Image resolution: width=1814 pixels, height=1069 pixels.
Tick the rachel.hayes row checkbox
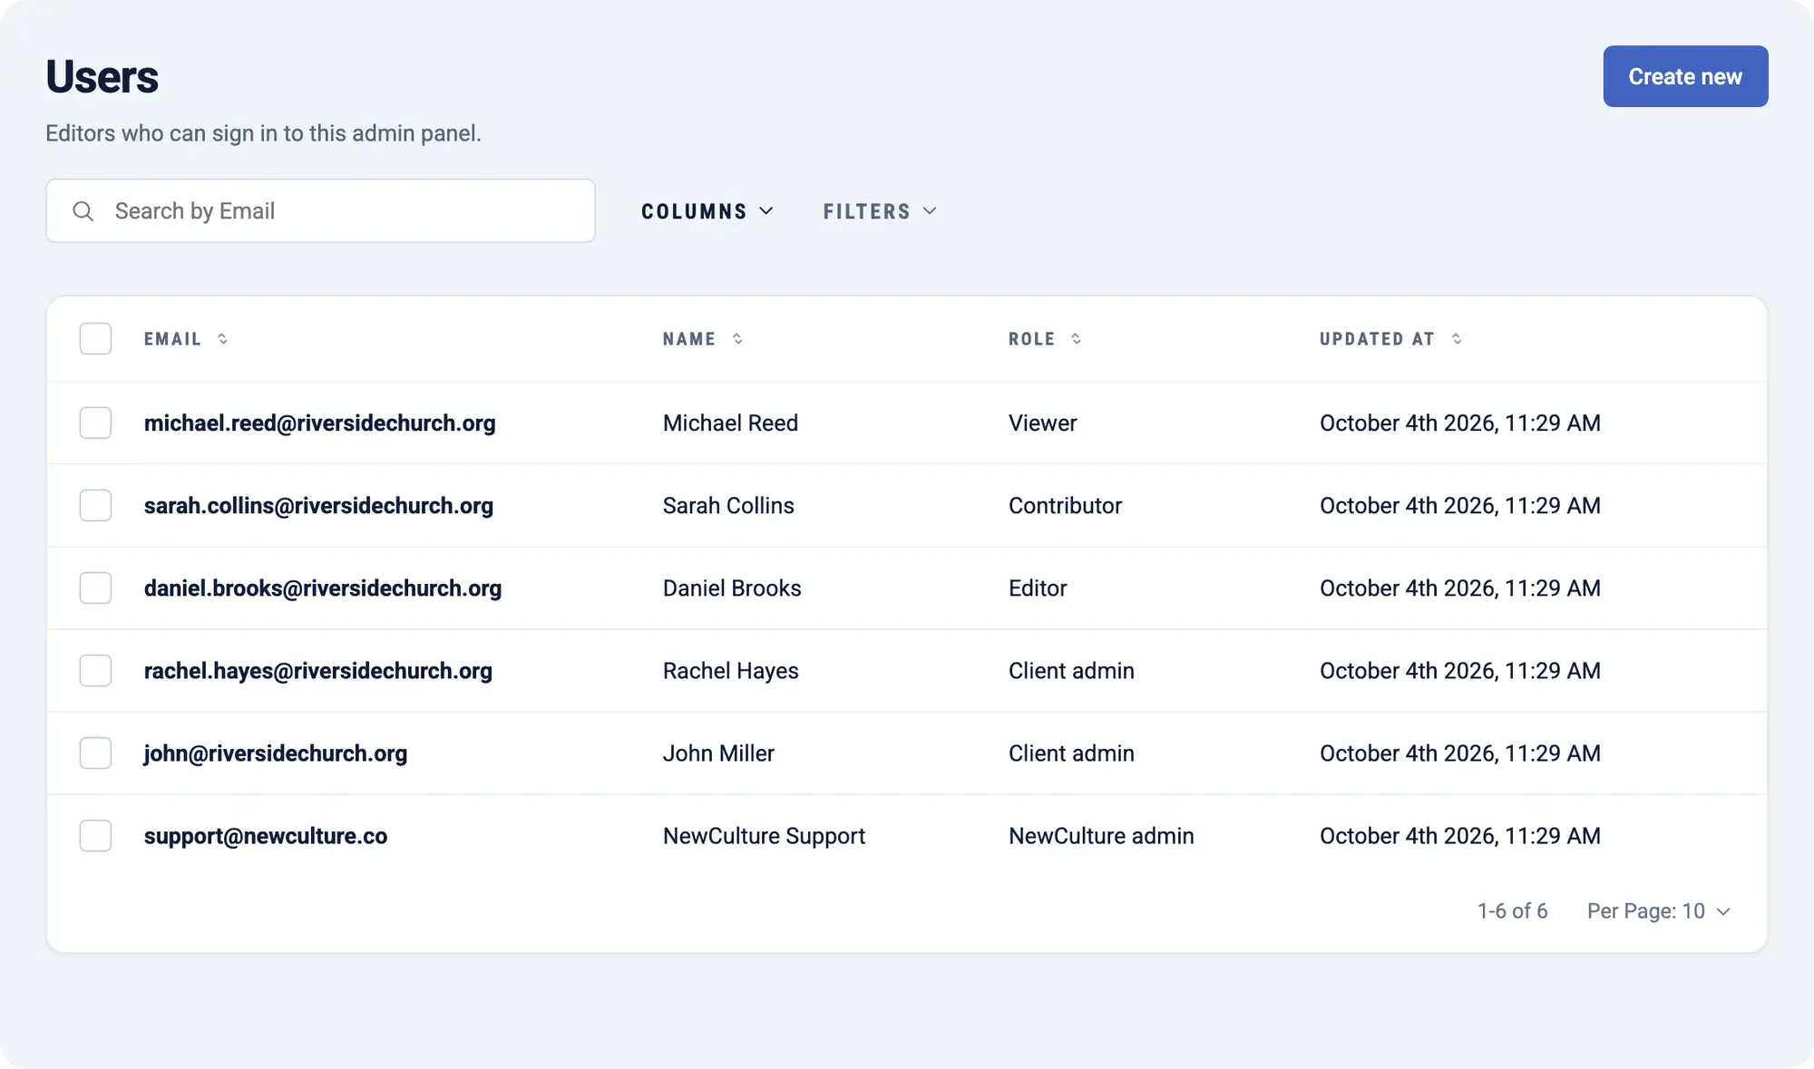pos(95,671)
